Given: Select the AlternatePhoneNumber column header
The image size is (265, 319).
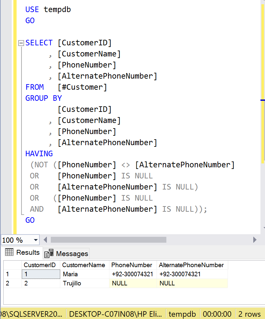Looking at the screenshot, I should 191,265.
